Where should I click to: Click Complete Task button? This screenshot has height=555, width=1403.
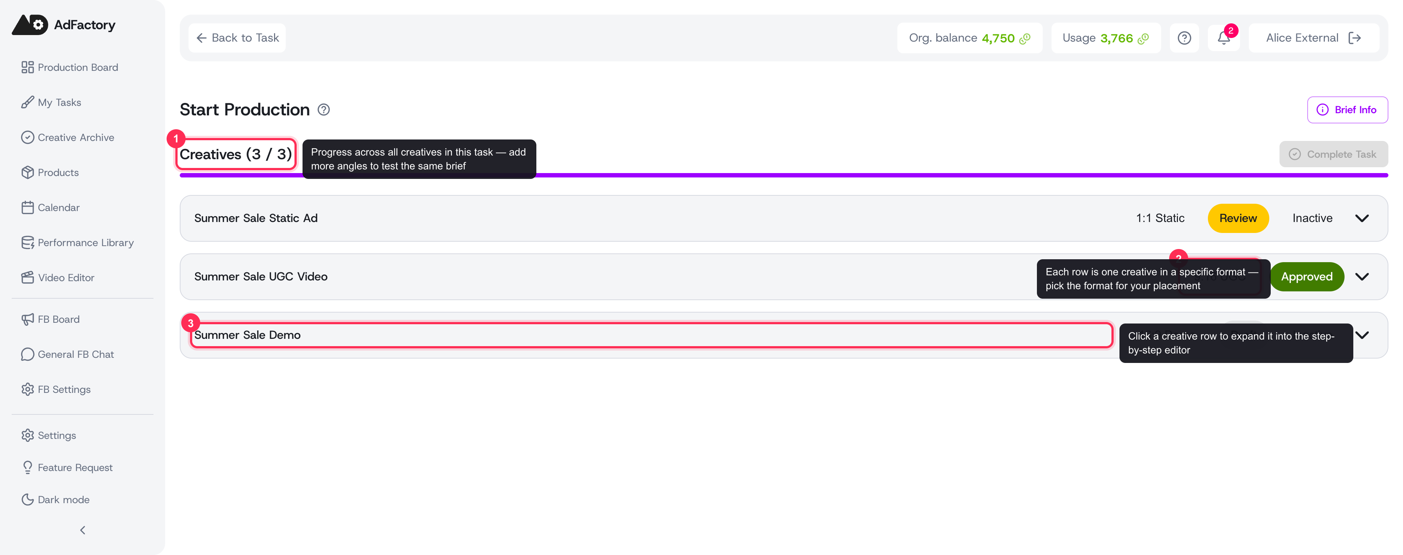1333,154
